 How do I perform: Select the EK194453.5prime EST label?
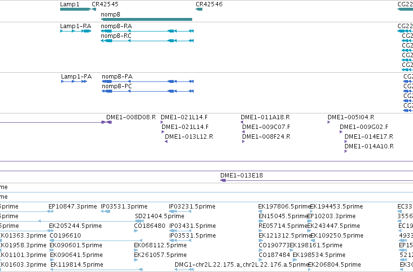point(336,207)
